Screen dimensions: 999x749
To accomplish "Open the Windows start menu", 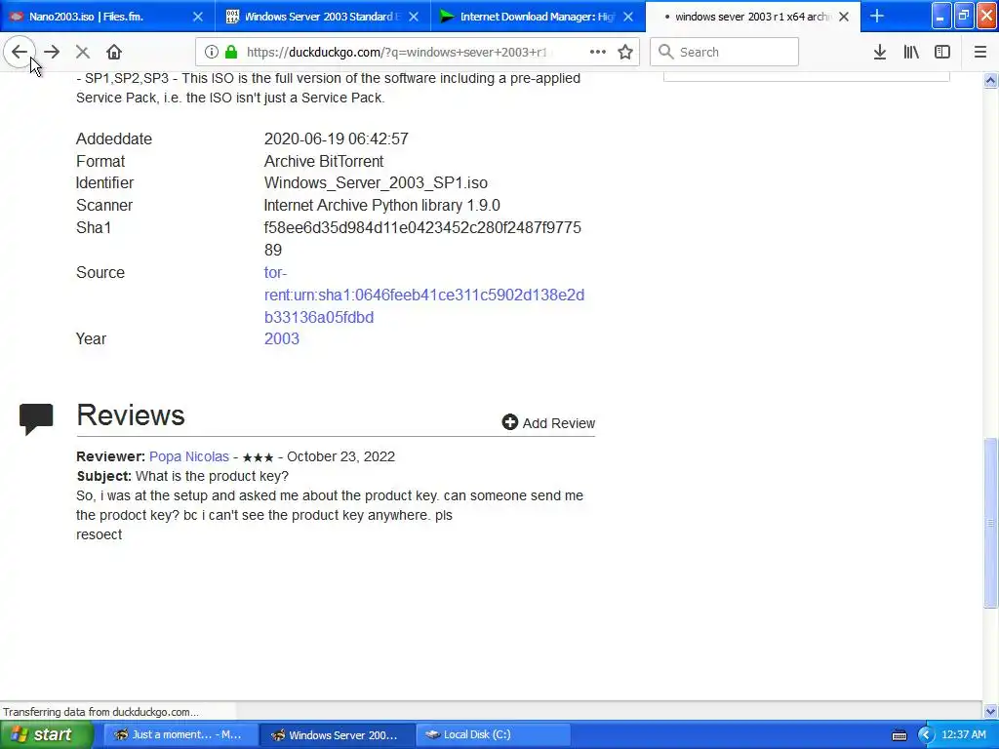I will click(45, 735).
